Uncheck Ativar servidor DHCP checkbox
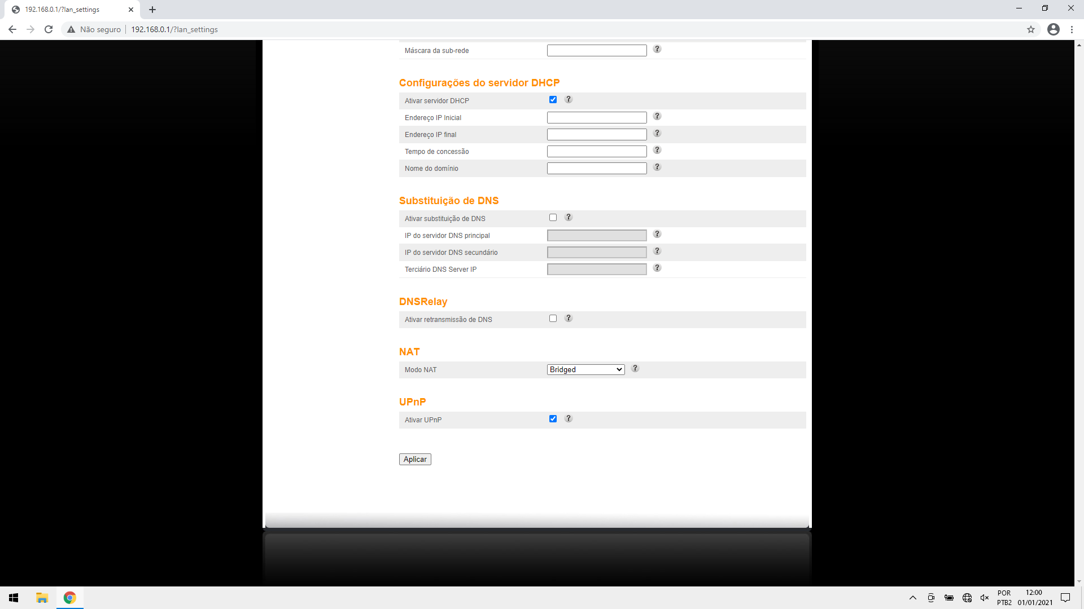Screen dimensions: 1084x609 [x=553, y=100]
